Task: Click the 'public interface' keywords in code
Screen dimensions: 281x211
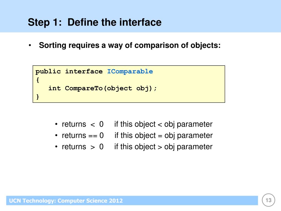Action: point(69,71)
